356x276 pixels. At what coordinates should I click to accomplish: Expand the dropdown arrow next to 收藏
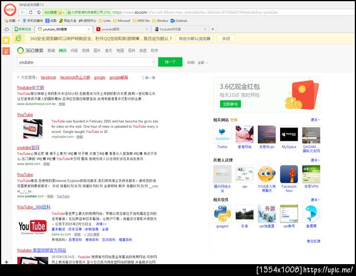[18, 21]
